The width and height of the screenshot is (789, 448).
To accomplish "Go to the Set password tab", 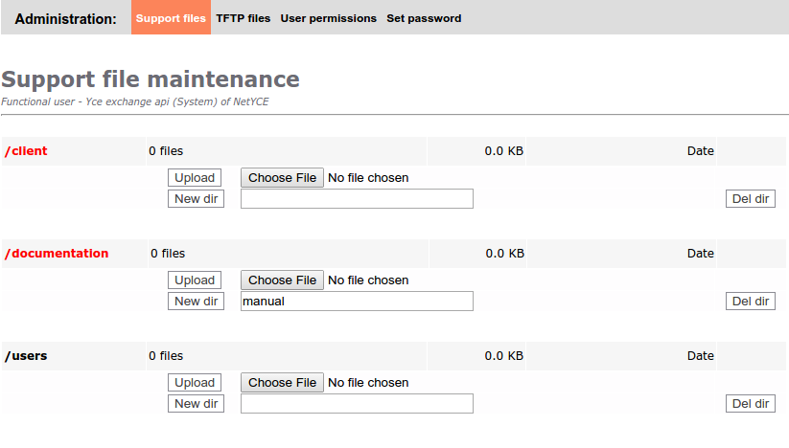I will [424, 18].
